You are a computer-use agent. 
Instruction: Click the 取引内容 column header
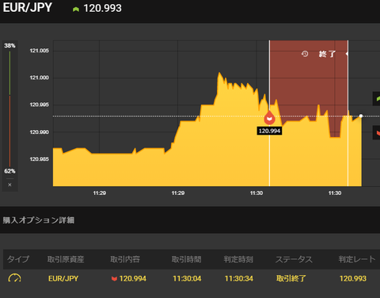coord(125,259)
